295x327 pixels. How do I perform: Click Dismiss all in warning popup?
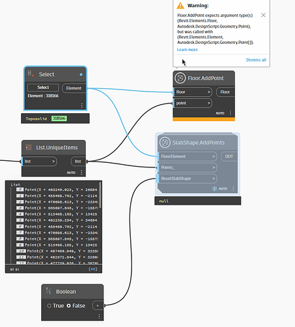pyautogui.click(x=256, y=60)
